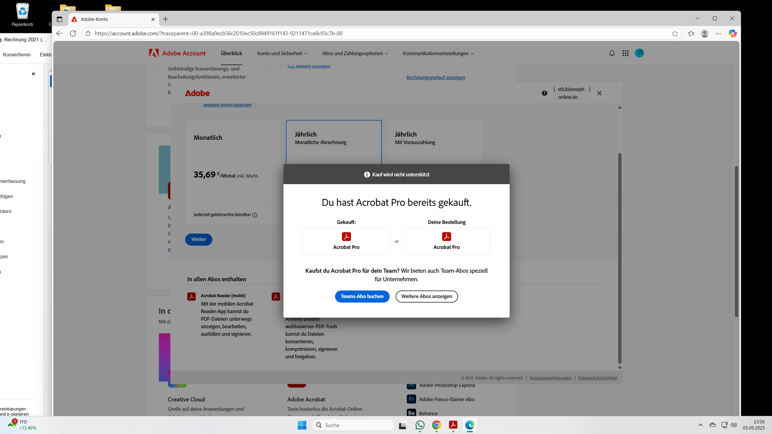
Task: Expand Abos und Zahlungsoptionen dropdown
Action: click(355, 53)
